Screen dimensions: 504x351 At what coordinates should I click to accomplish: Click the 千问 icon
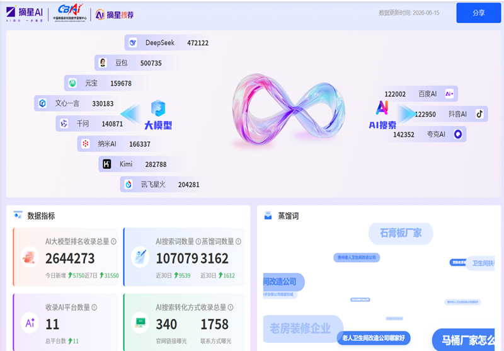[x=64, y=124]
